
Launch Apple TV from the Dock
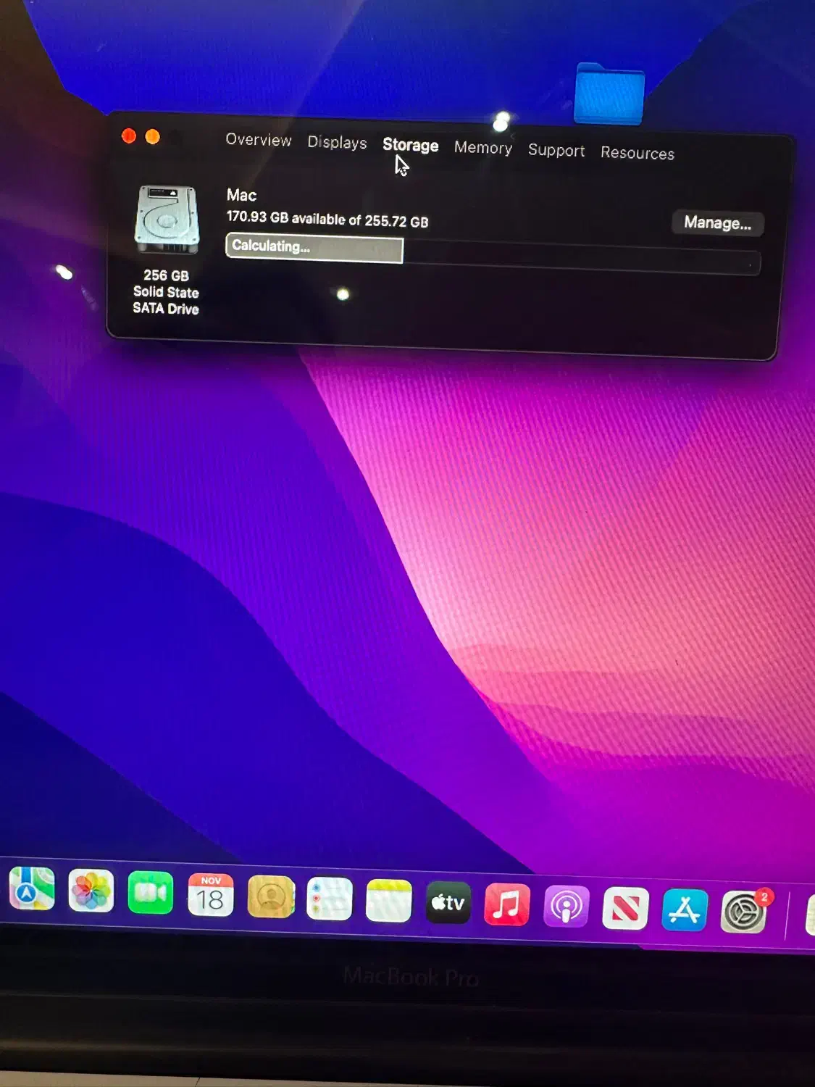448,903
